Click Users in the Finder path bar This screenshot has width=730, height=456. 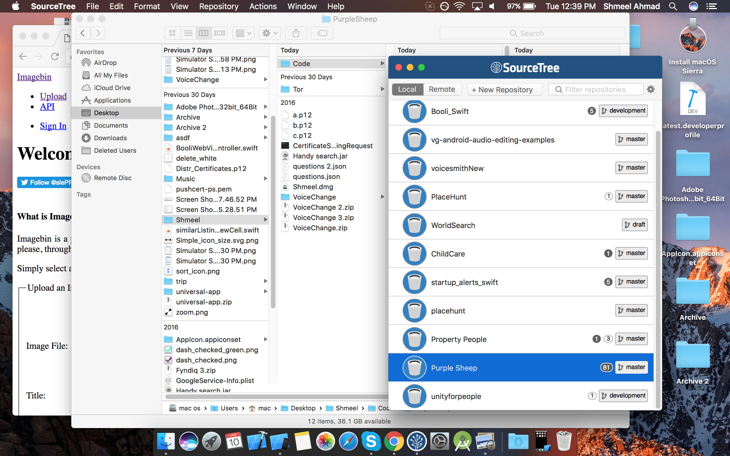click(224, 408)
